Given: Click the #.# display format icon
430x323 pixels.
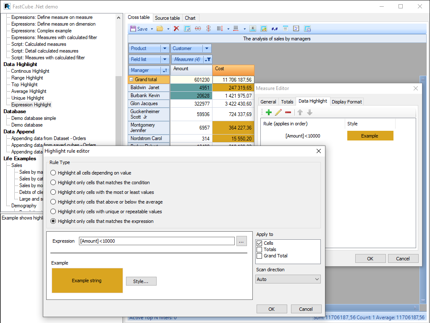Looking at the screenshot, I should point(275,29).
